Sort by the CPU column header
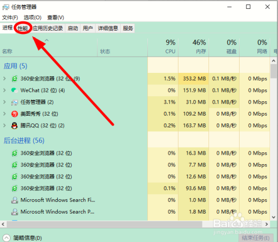 pyautogui.click(x=163, y=47)
